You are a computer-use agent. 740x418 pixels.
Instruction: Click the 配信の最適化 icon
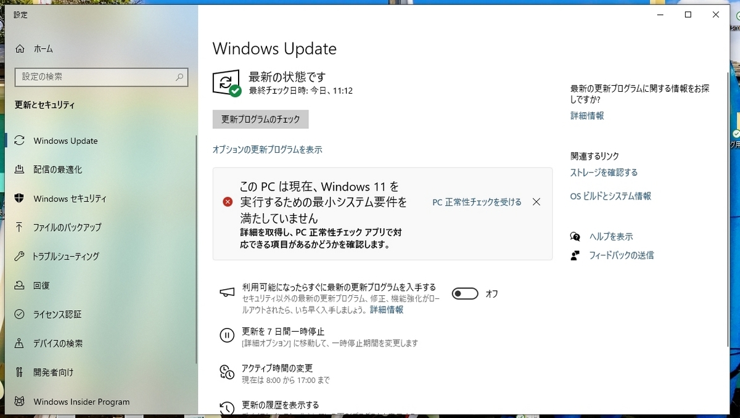20,170
